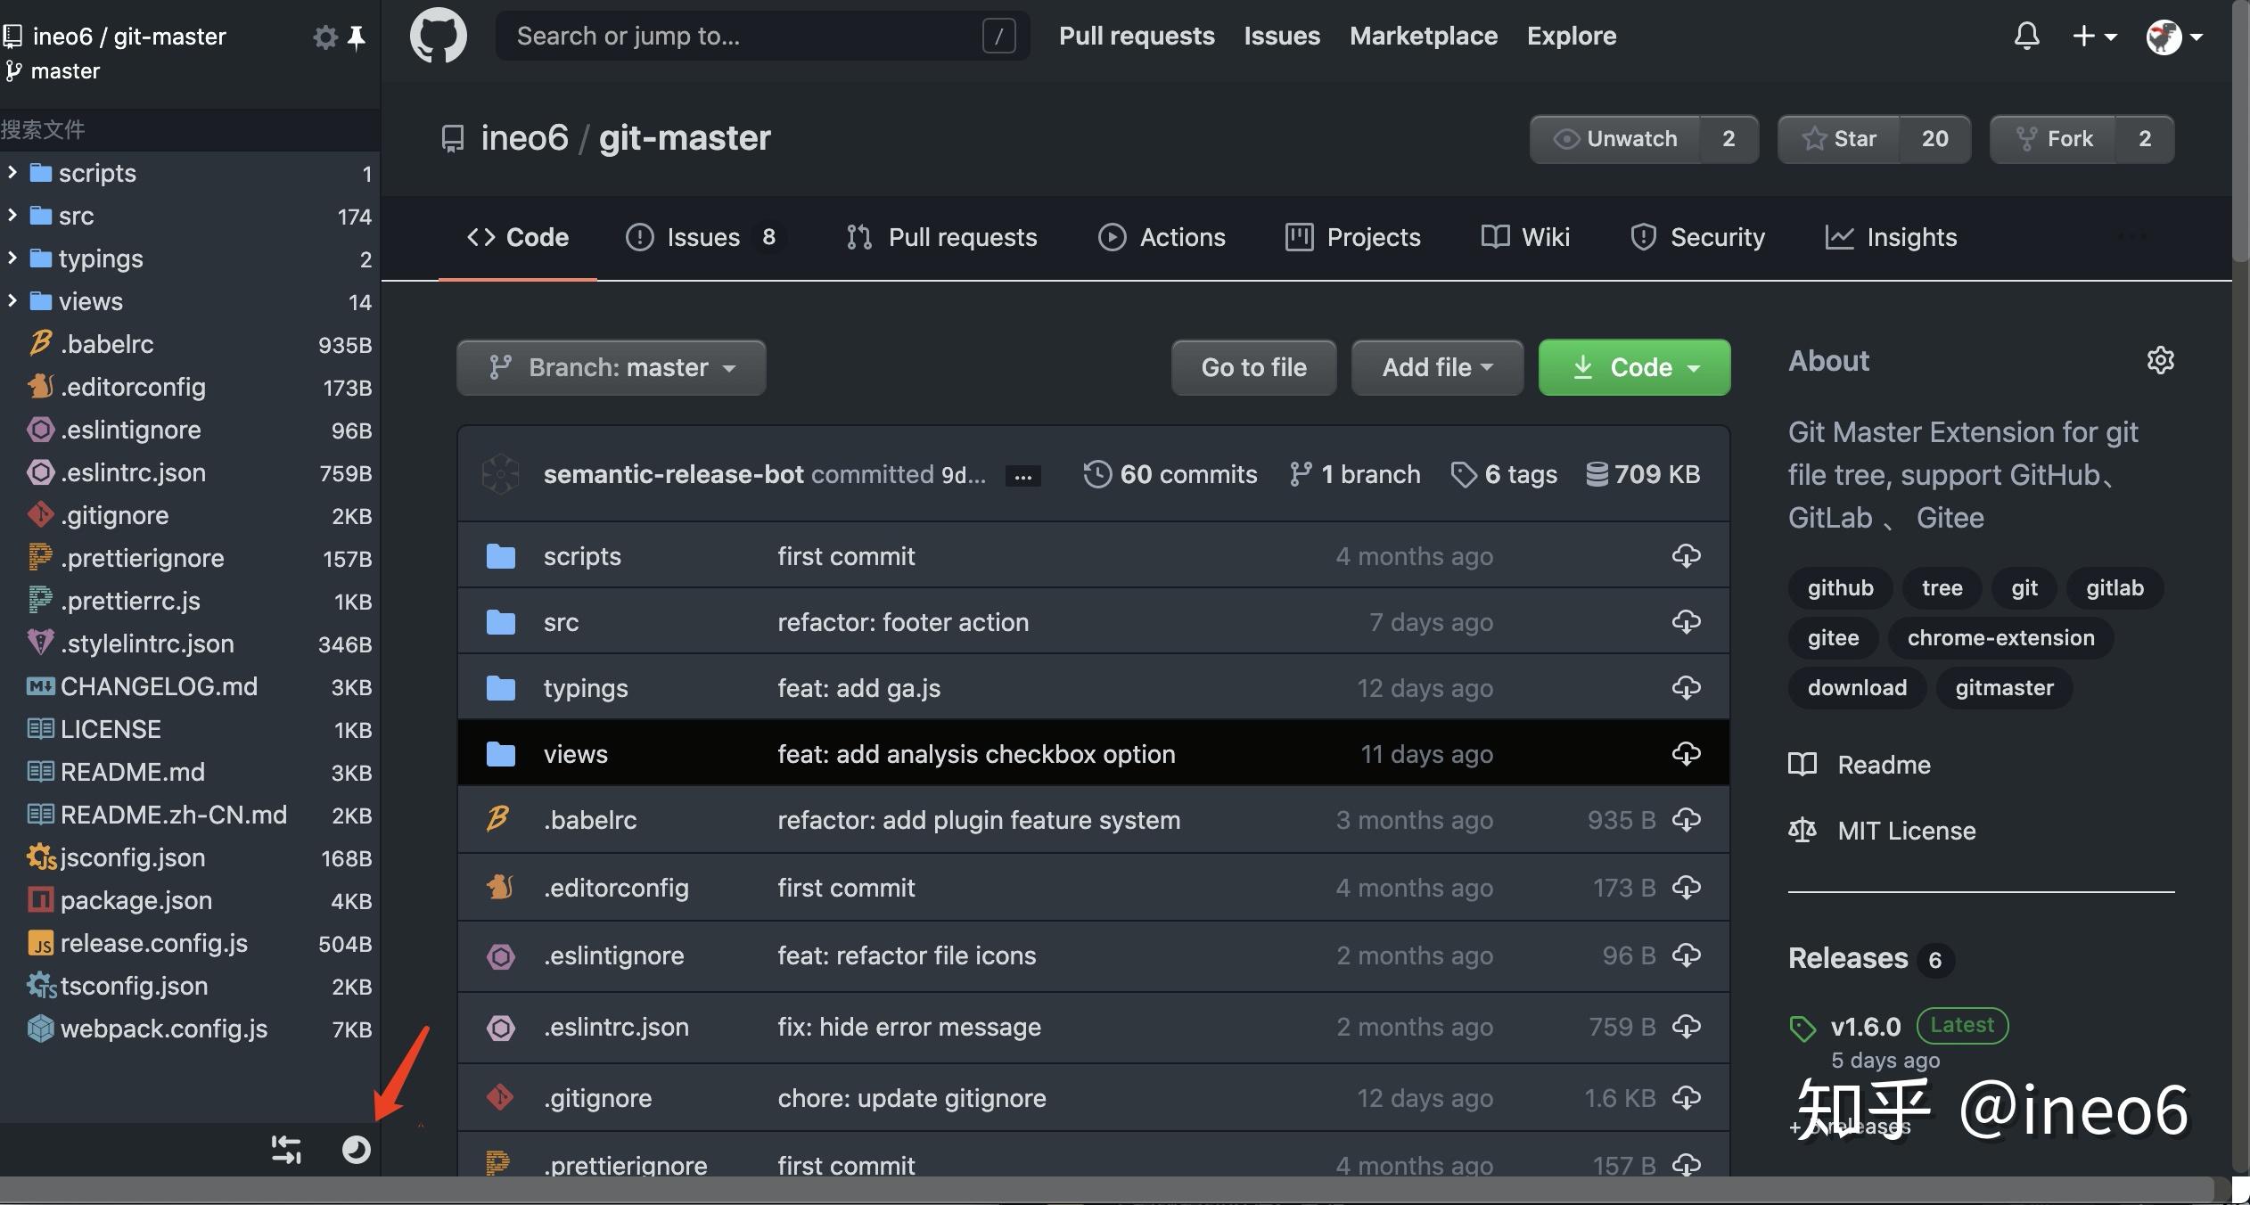The width and height of the screenshot is (2250, 1205).
Task: Open Git Master sidebar settings gear
Action: [x=324, y=36]
